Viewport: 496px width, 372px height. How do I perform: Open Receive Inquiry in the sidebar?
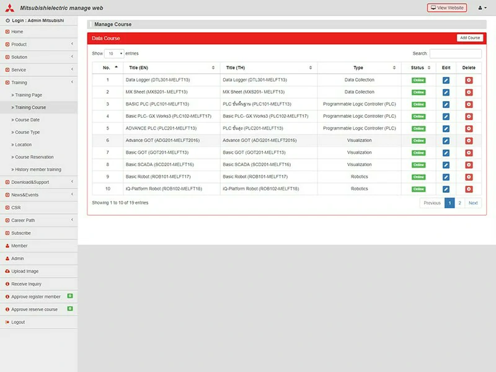pos(38,284)
